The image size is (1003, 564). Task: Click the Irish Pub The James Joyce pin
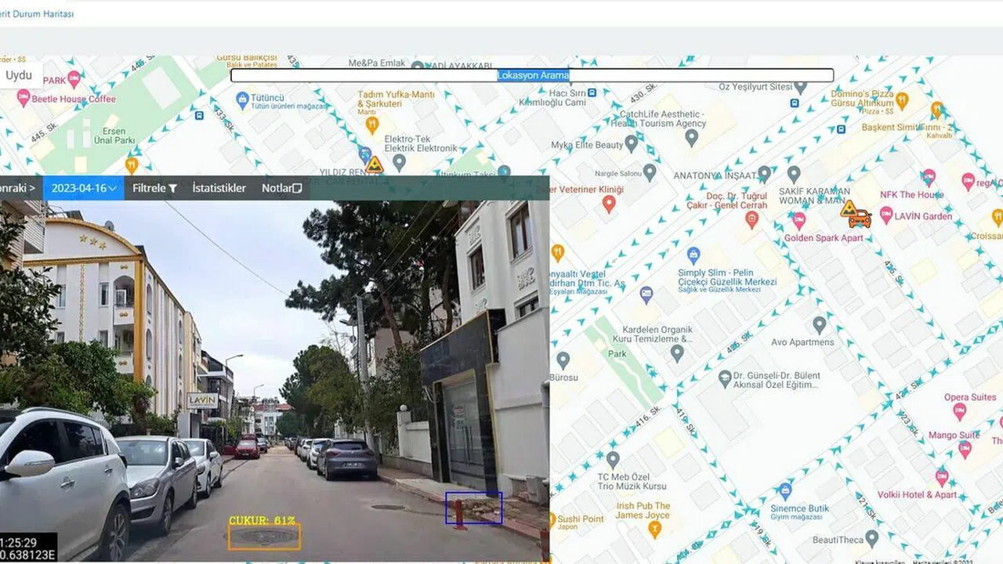point(655,528)
